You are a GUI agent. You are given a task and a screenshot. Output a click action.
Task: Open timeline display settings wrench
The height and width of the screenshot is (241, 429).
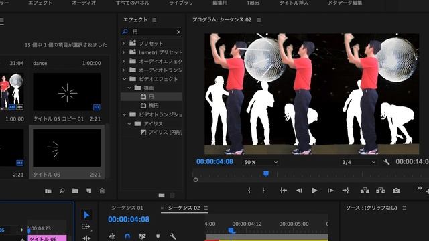pyautogui.click(x=173, y=236)
